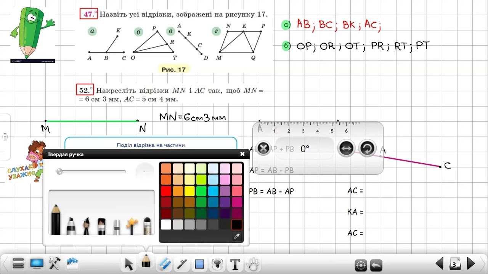The height and width of the screenshot is (274, 488).
Task: Select the hand pan tool
Action: point(252,263)
